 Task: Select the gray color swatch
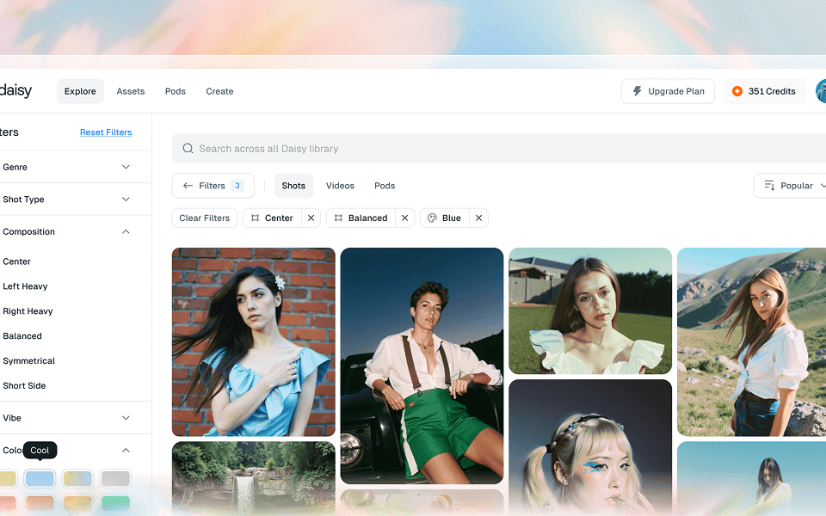coord(115,479)
